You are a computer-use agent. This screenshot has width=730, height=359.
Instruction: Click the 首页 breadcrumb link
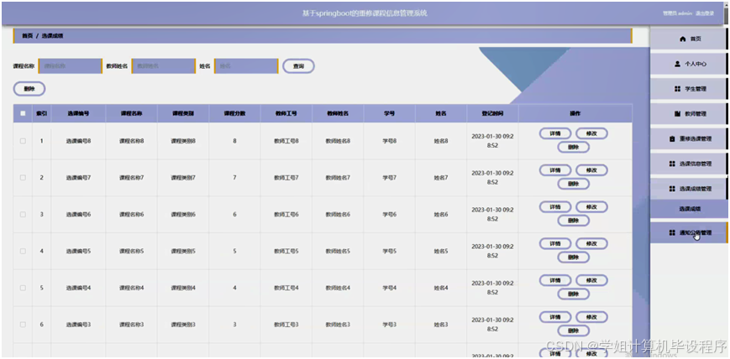click(x=28, y=36)
